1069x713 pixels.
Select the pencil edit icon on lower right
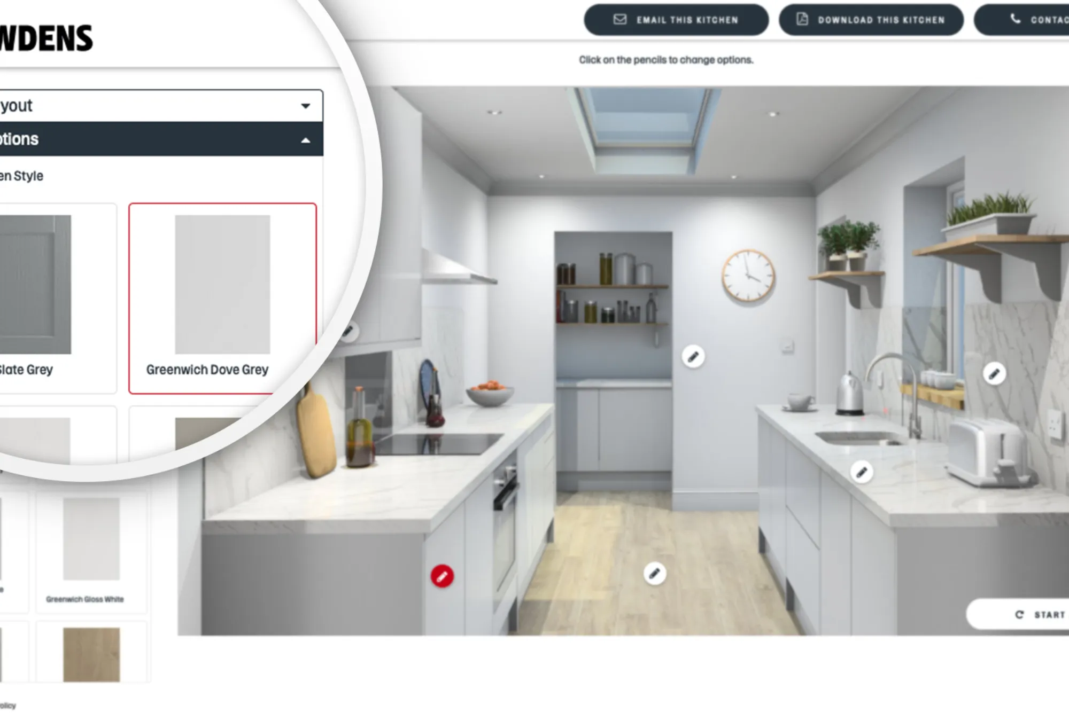click(x=862, y=469)
